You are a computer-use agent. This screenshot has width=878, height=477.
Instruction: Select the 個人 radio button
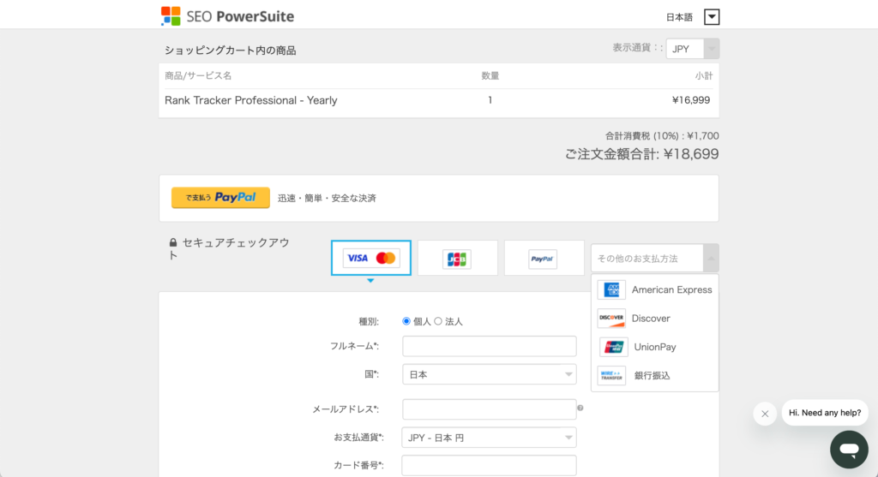tap(406, 321)
